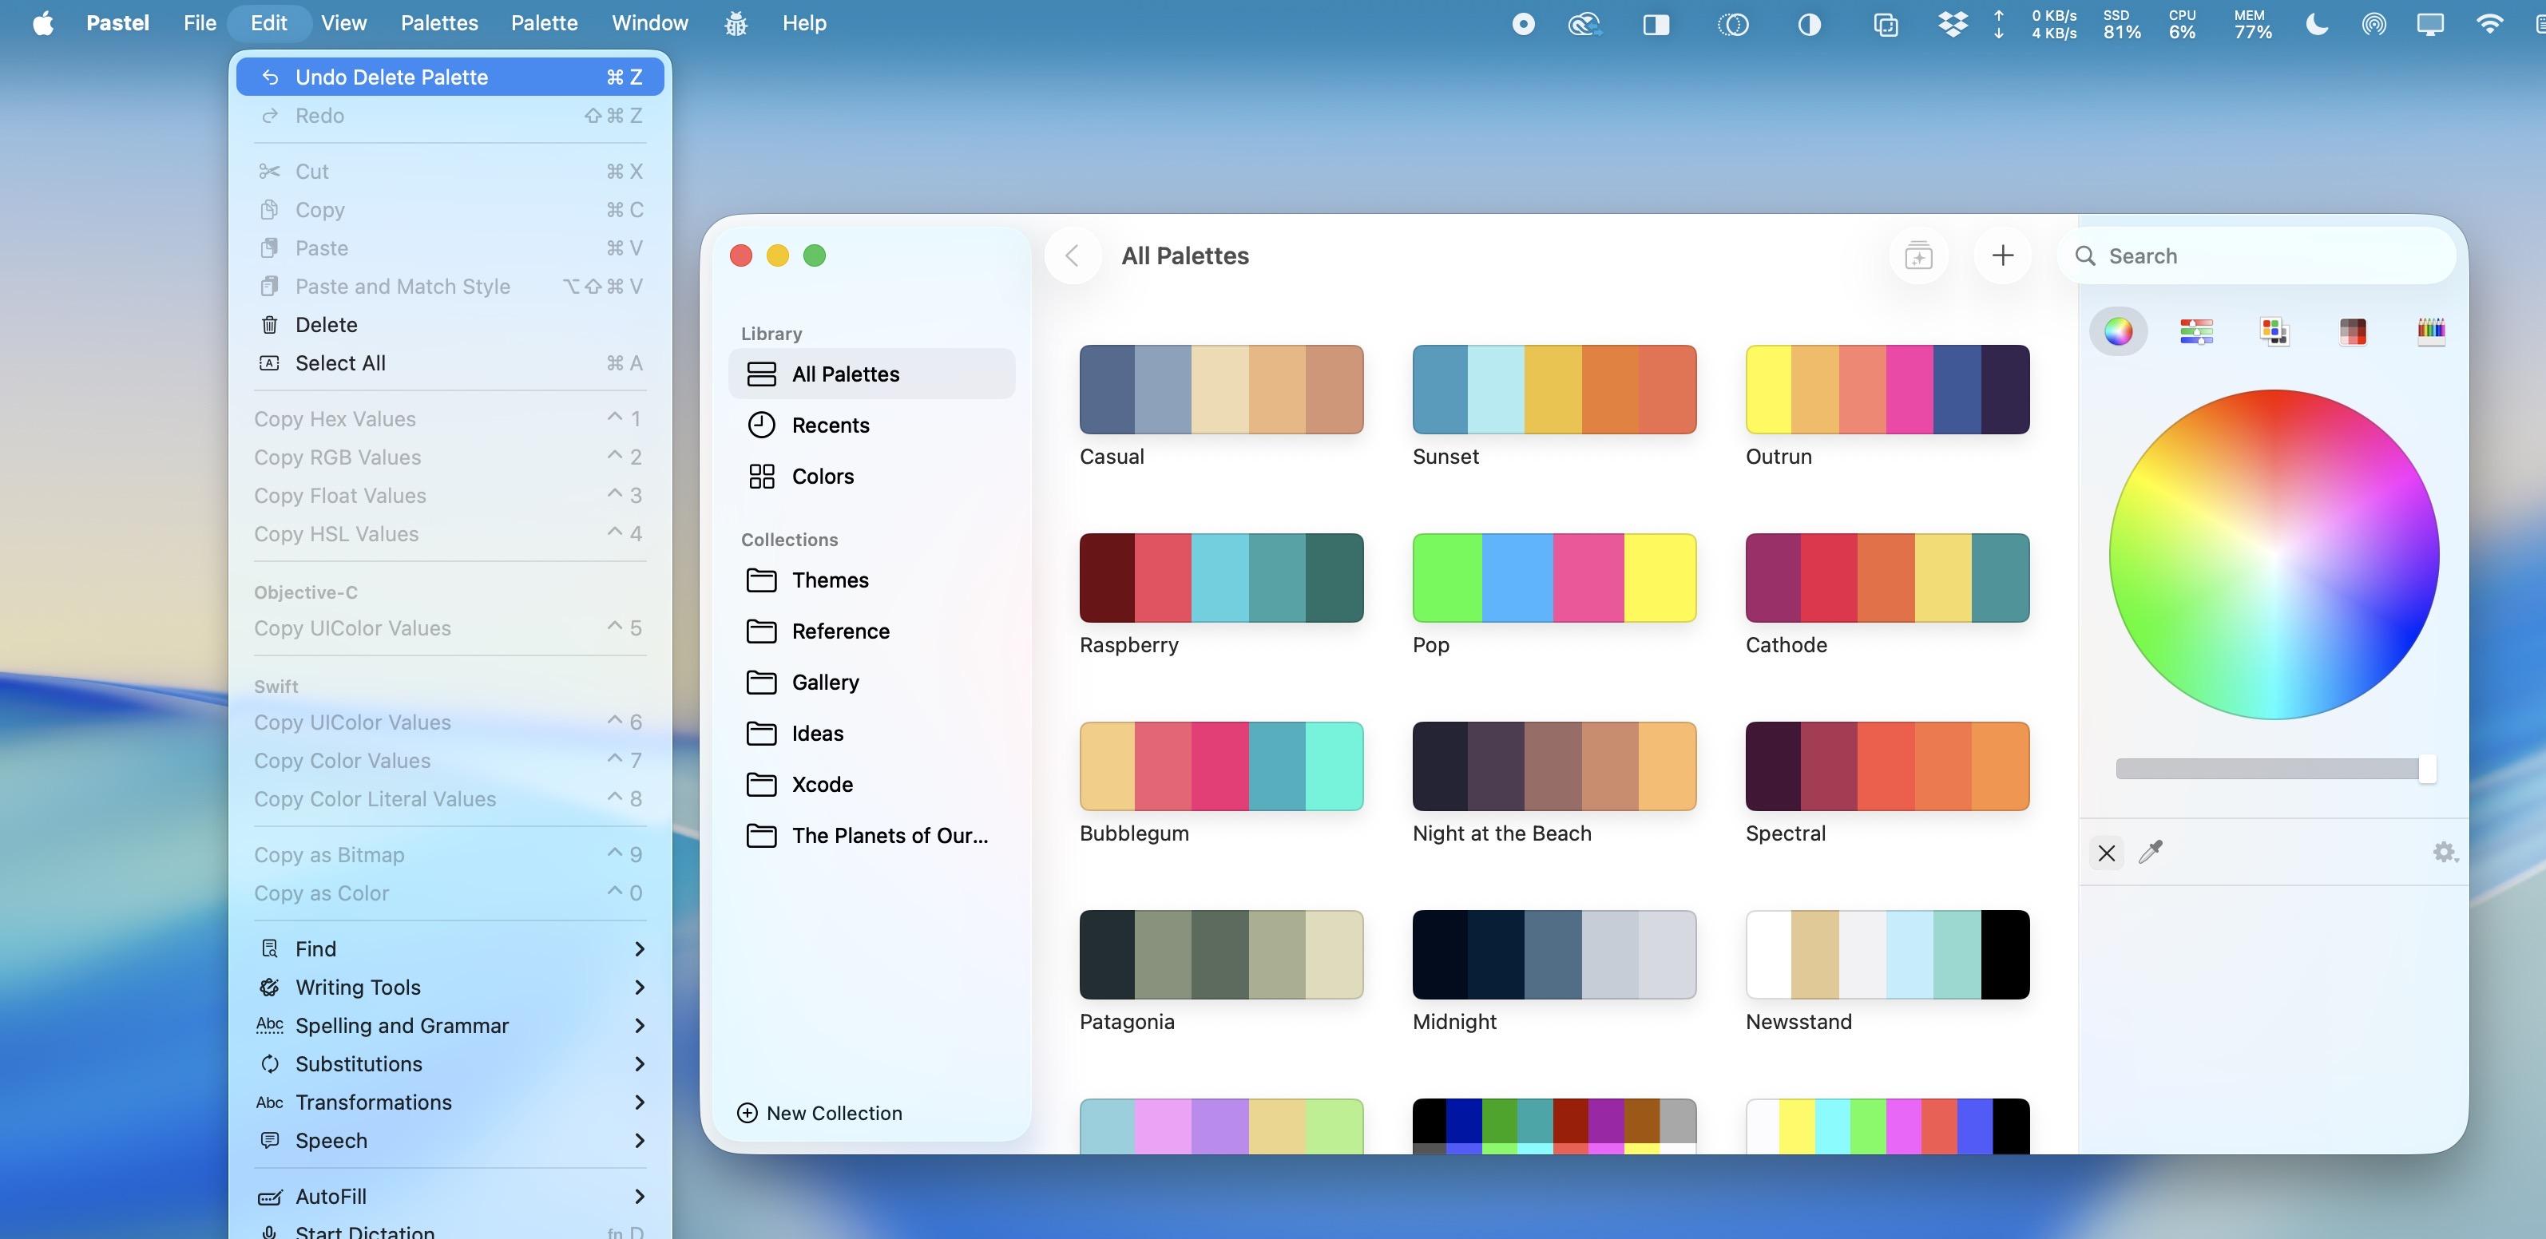Click the Dropbox menu bar icon
Image resolution: width=2546 pixels, height=1239 pixels.
[1953, 24]
